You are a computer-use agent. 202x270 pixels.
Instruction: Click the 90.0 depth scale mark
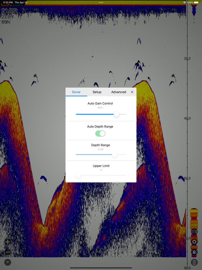pyautogui.click(x=187, y=268)
